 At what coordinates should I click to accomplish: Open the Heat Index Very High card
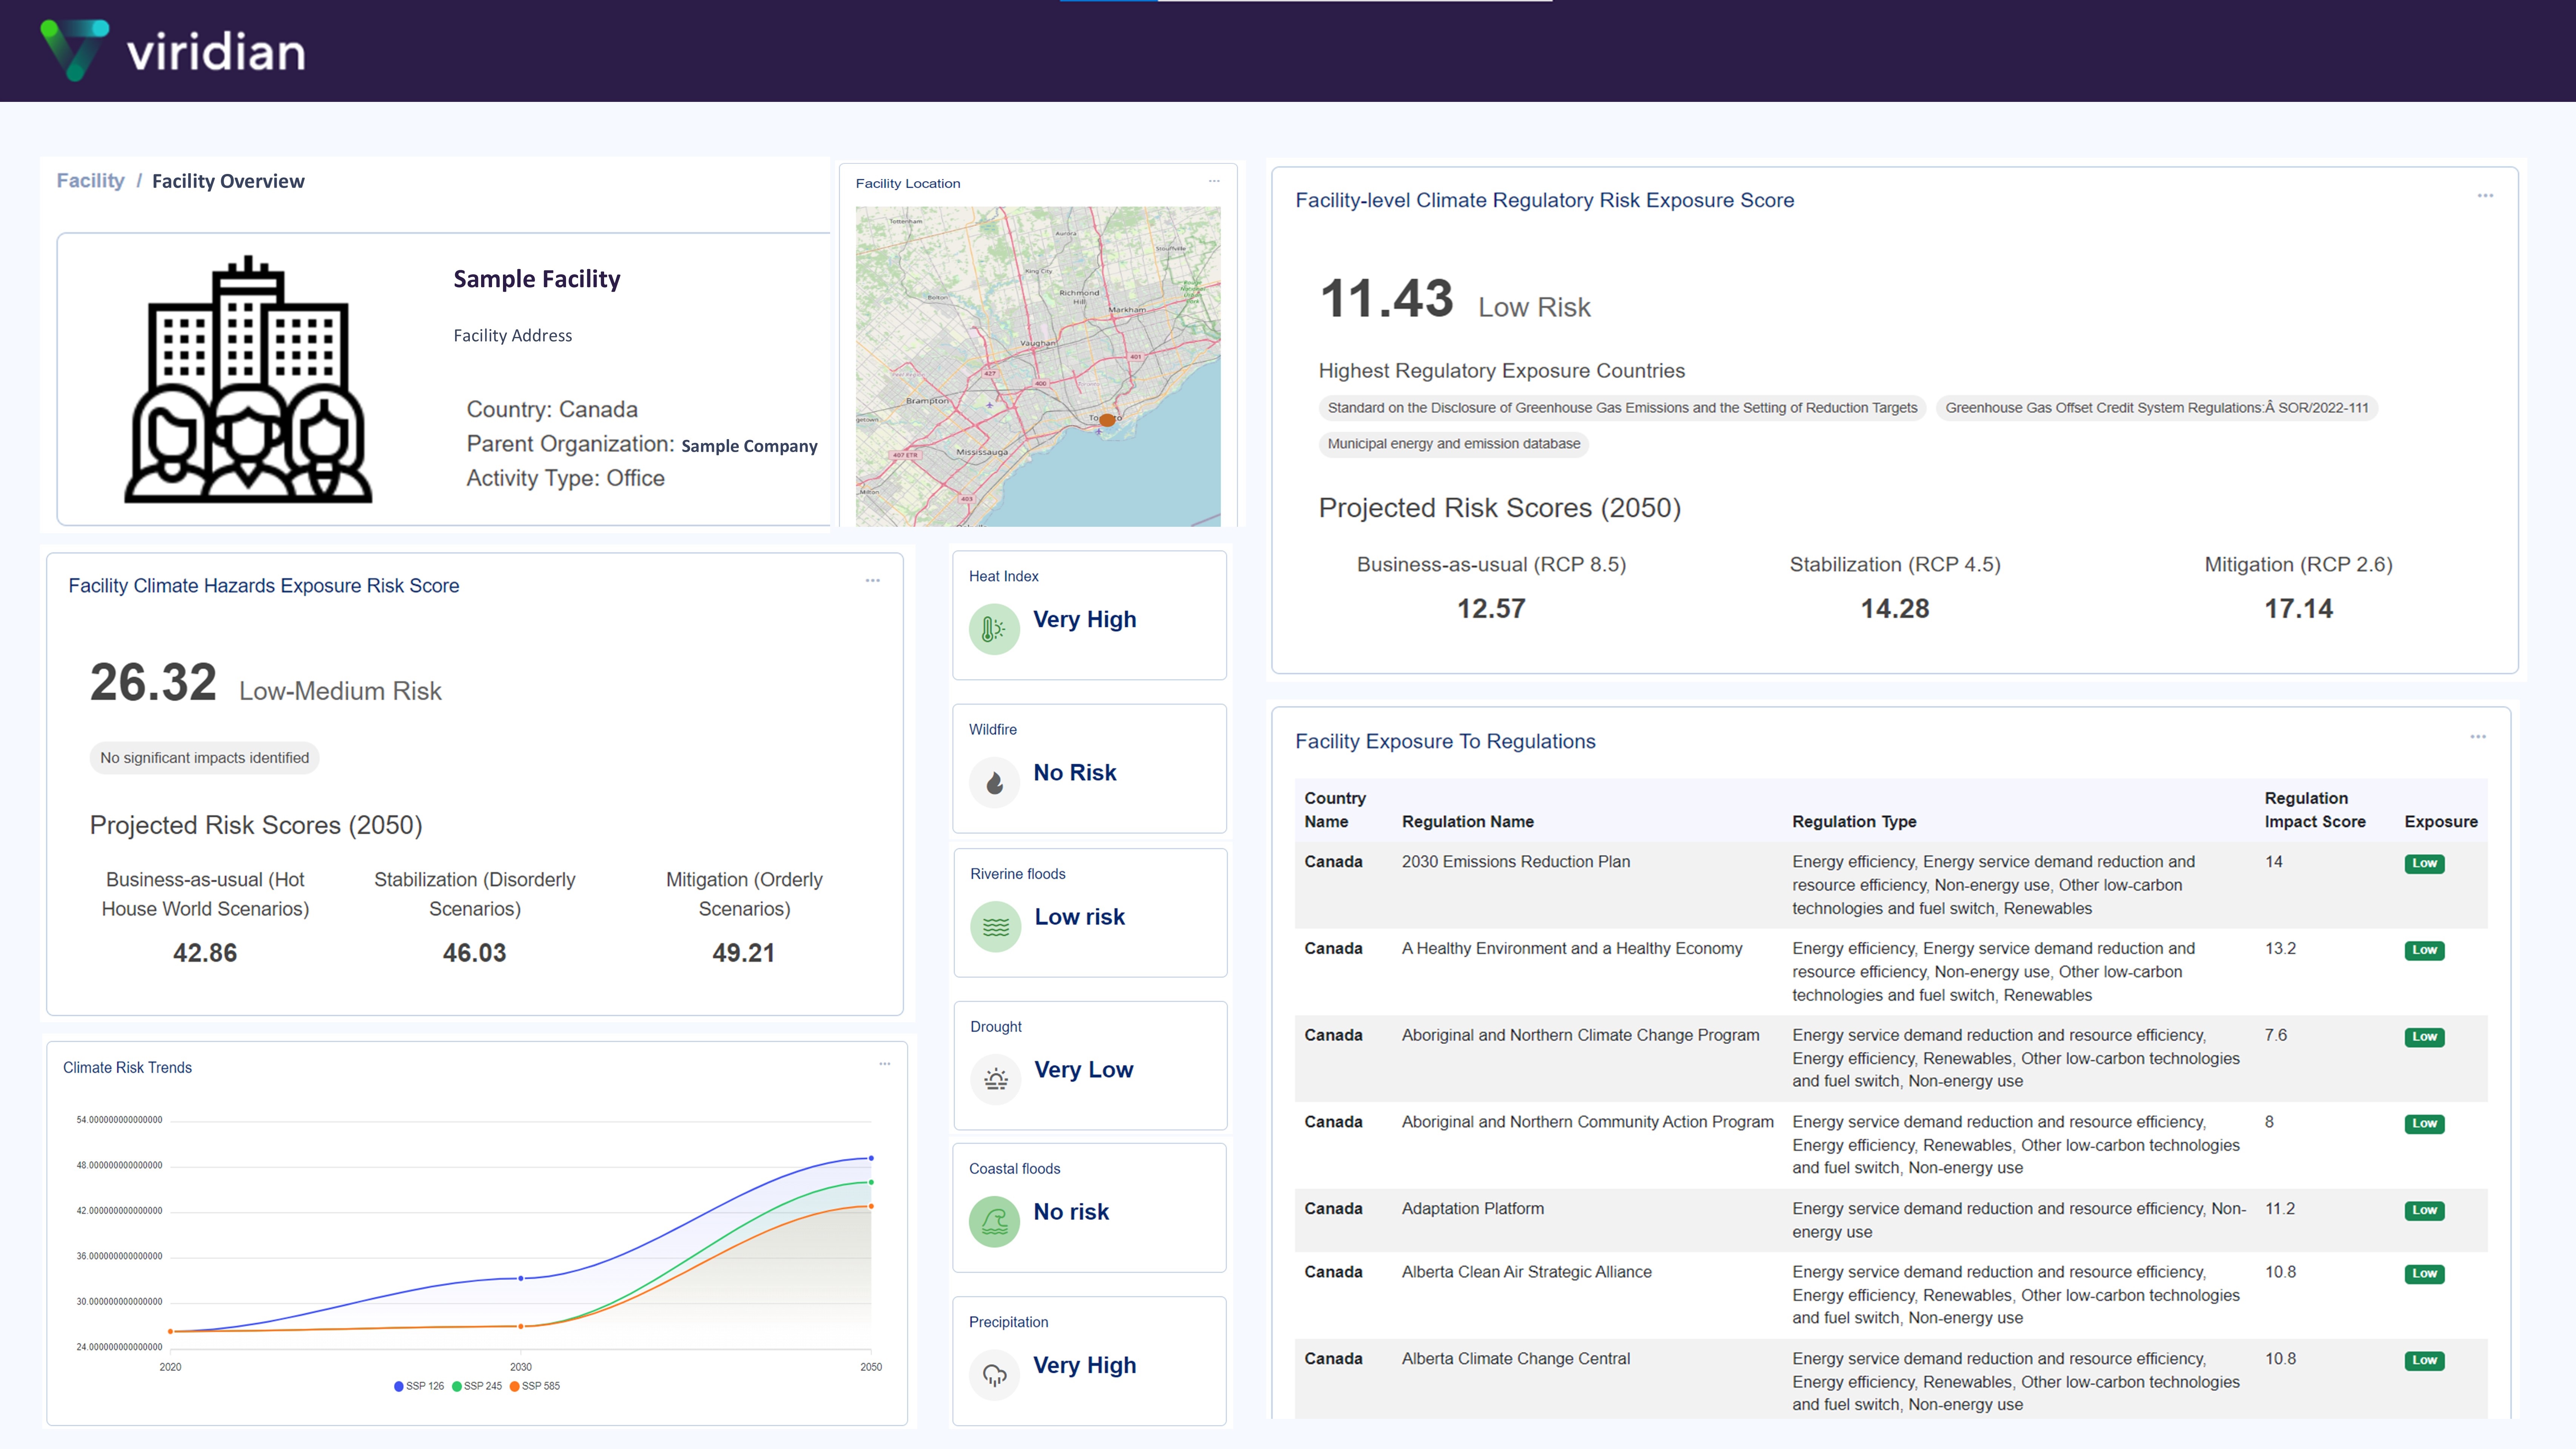point(1089,615)
